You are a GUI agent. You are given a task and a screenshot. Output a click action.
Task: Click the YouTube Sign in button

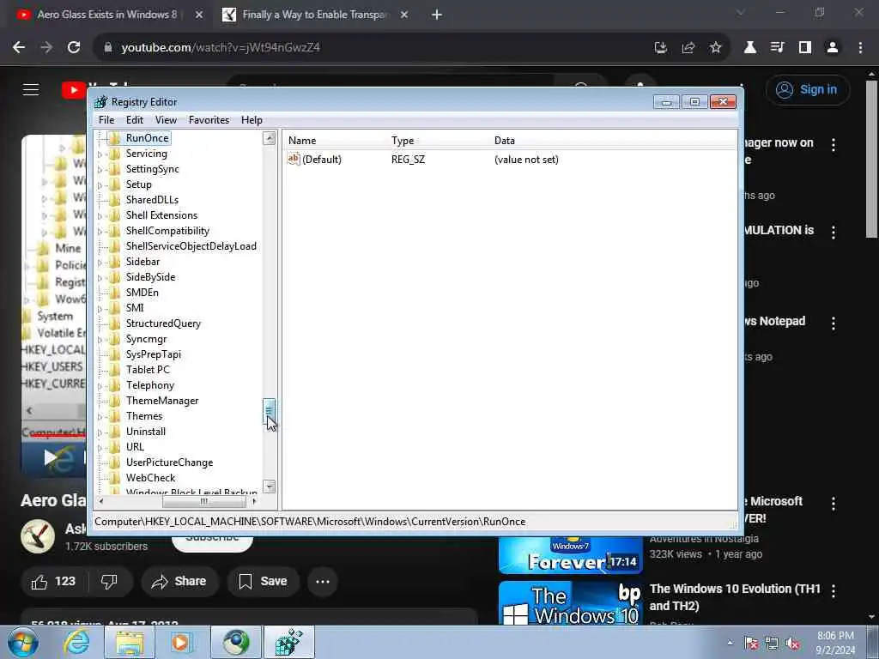coord(807,89)
